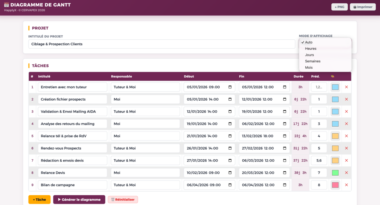
Task: Pick Mois from the display mode list
Action: (309, 68)
